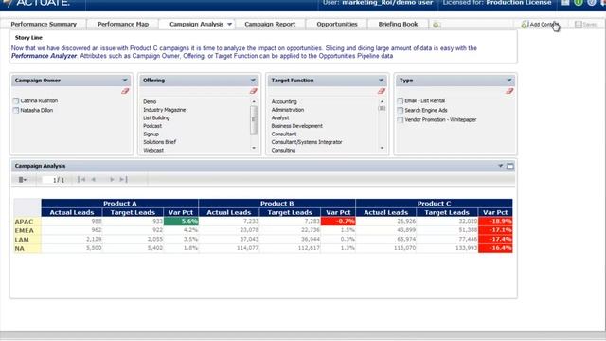The width and height of the screenshot is (606, 341).
Task: Click the new tab icon after Briefing Book
Action: (x=437, y=25)
